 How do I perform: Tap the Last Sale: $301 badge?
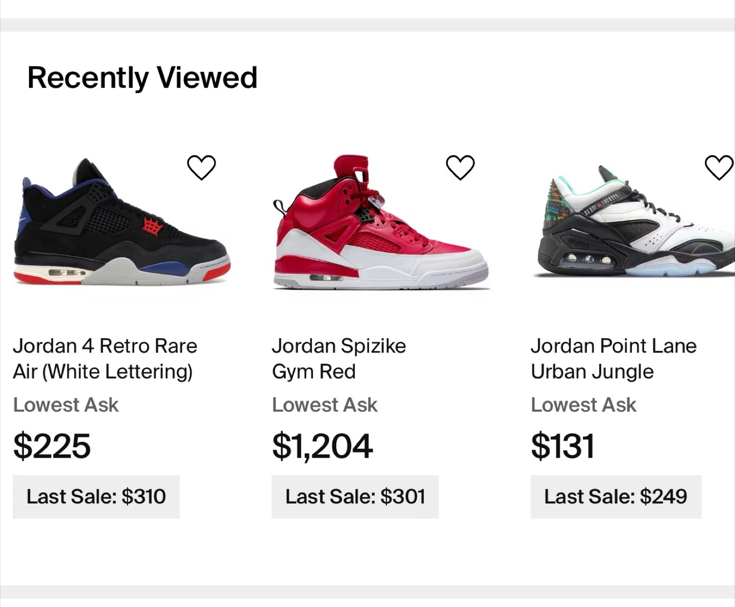point(355,496)
